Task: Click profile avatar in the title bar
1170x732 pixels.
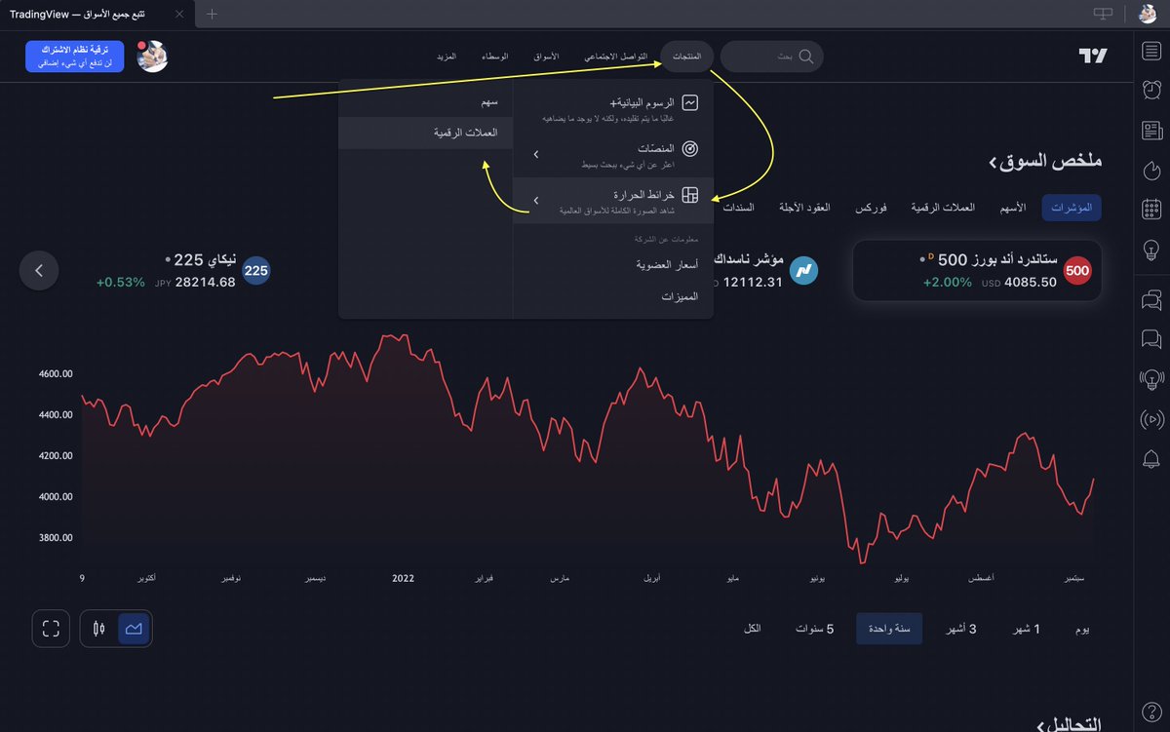Action: click(1148, 14)
